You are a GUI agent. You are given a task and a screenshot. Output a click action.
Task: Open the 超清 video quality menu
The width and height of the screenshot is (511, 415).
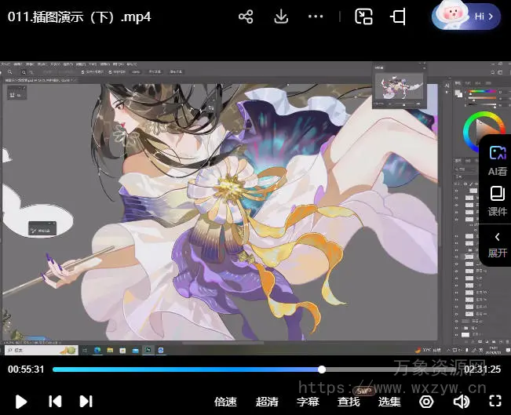[267, 402]
